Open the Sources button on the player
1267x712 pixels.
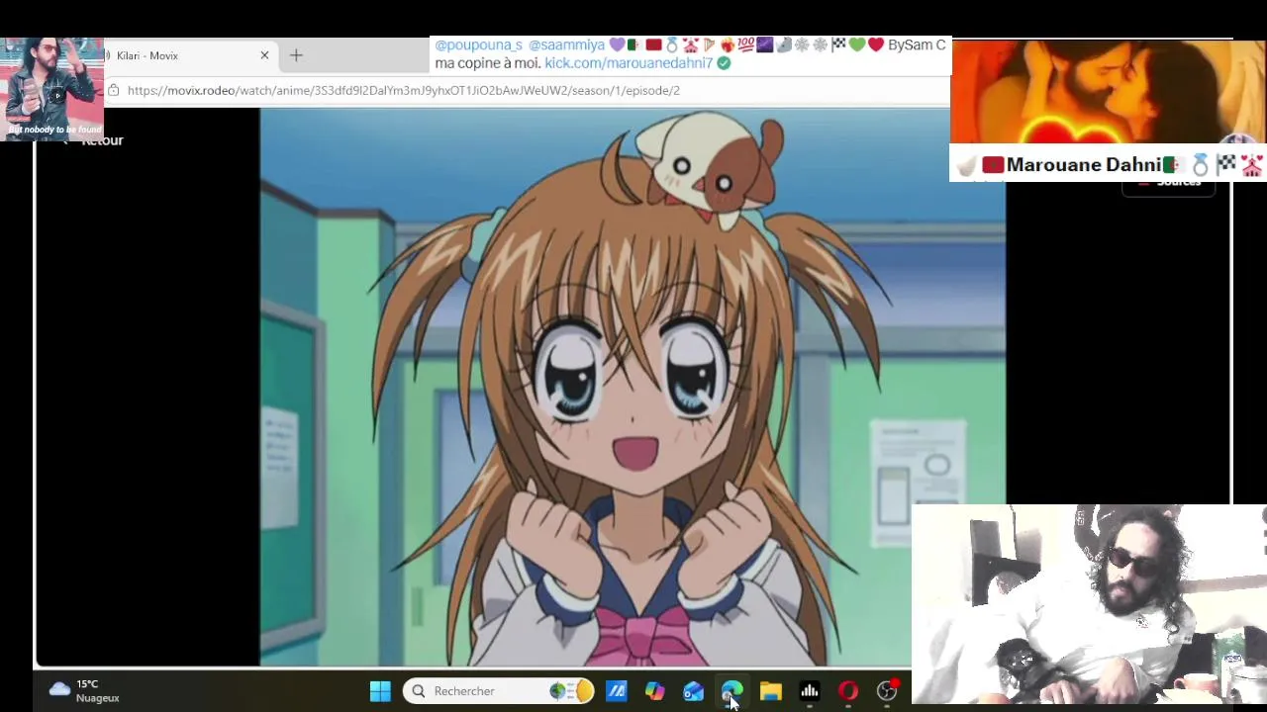1168,184
